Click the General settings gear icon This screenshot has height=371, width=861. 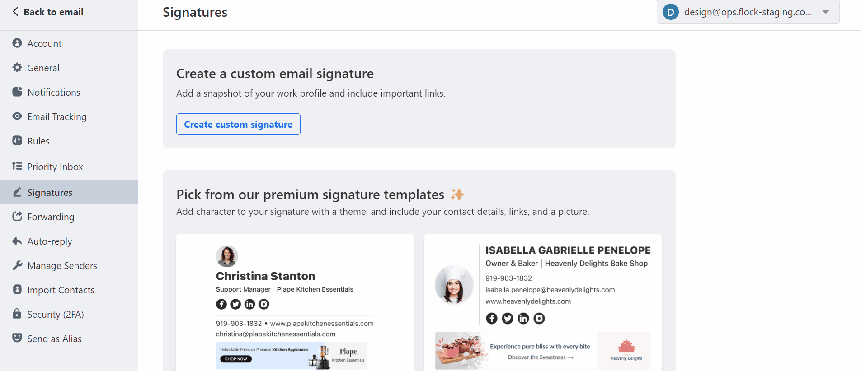[17, 68]
